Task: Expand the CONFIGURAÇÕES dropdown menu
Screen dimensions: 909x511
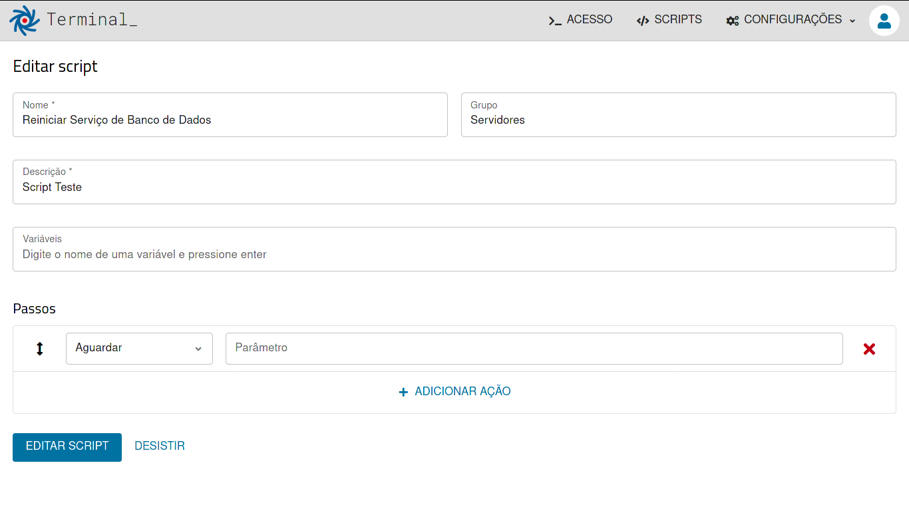Action: (791, 20)
